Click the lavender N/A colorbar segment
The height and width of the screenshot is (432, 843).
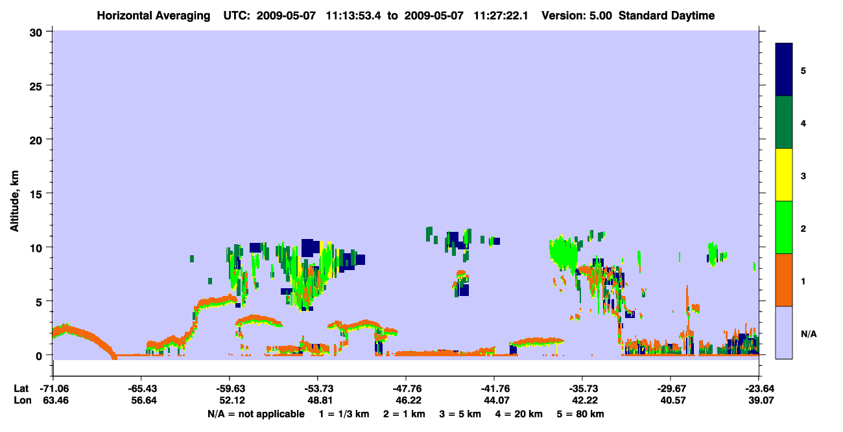click(x=784, y=332)
